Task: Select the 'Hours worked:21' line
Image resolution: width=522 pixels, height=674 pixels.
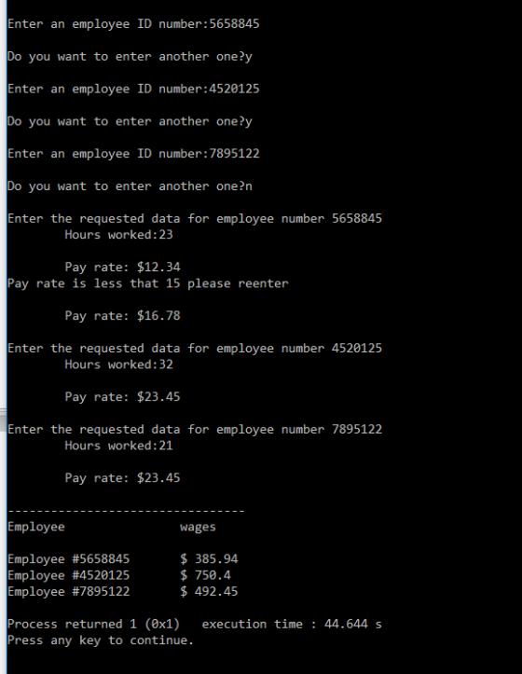Action: click(x=118, y=446)
